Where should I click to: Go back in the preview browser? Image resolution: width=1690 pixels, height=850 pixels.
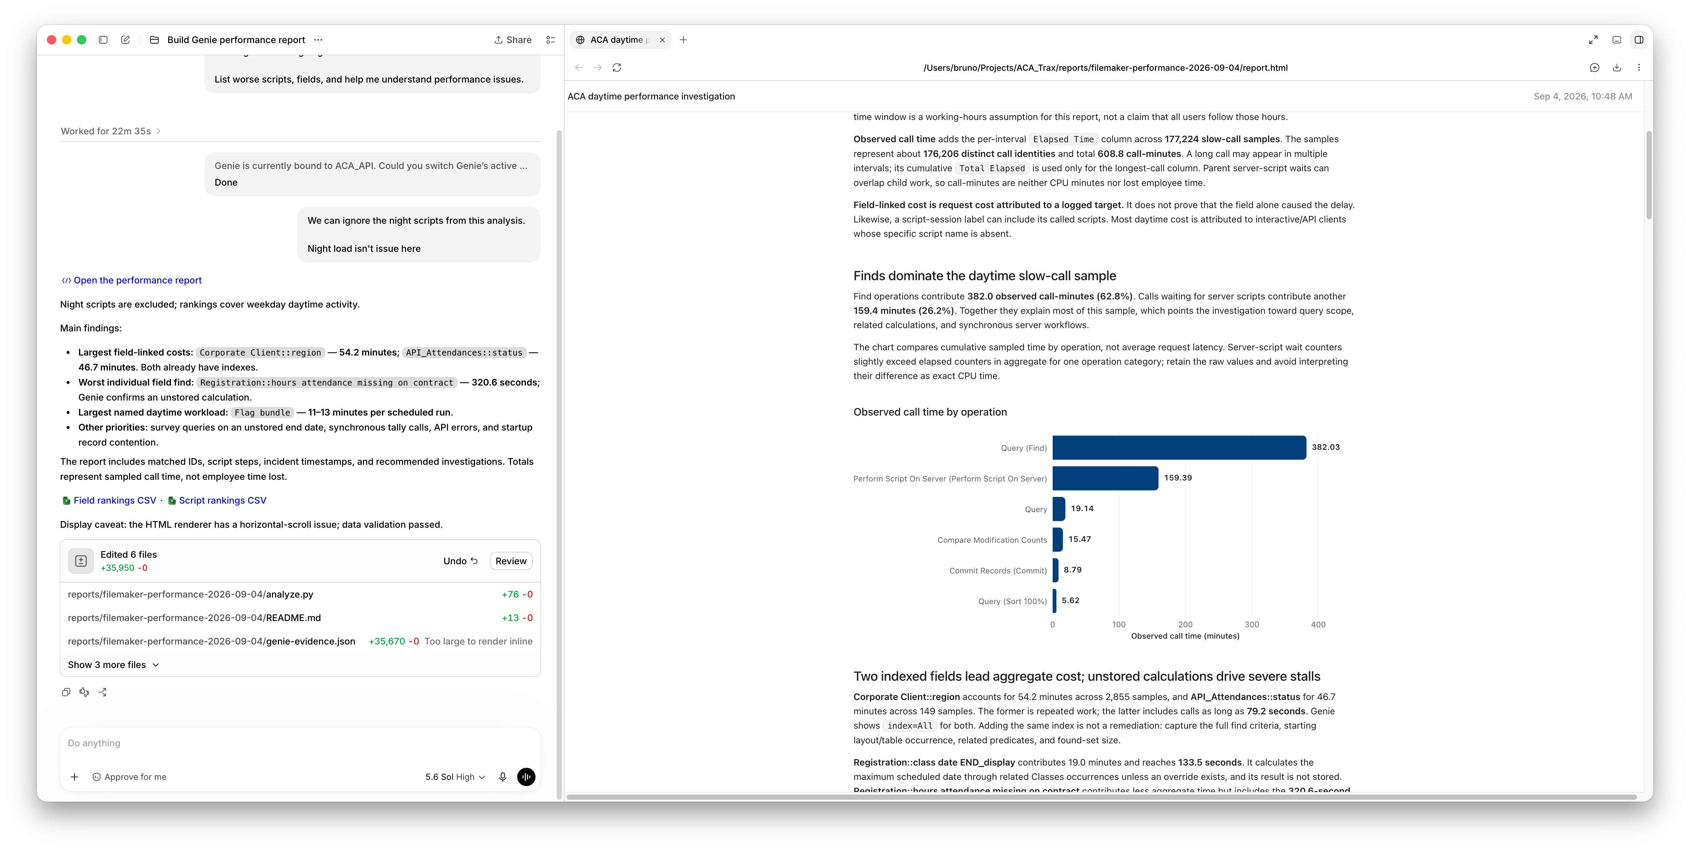point(579,68)
